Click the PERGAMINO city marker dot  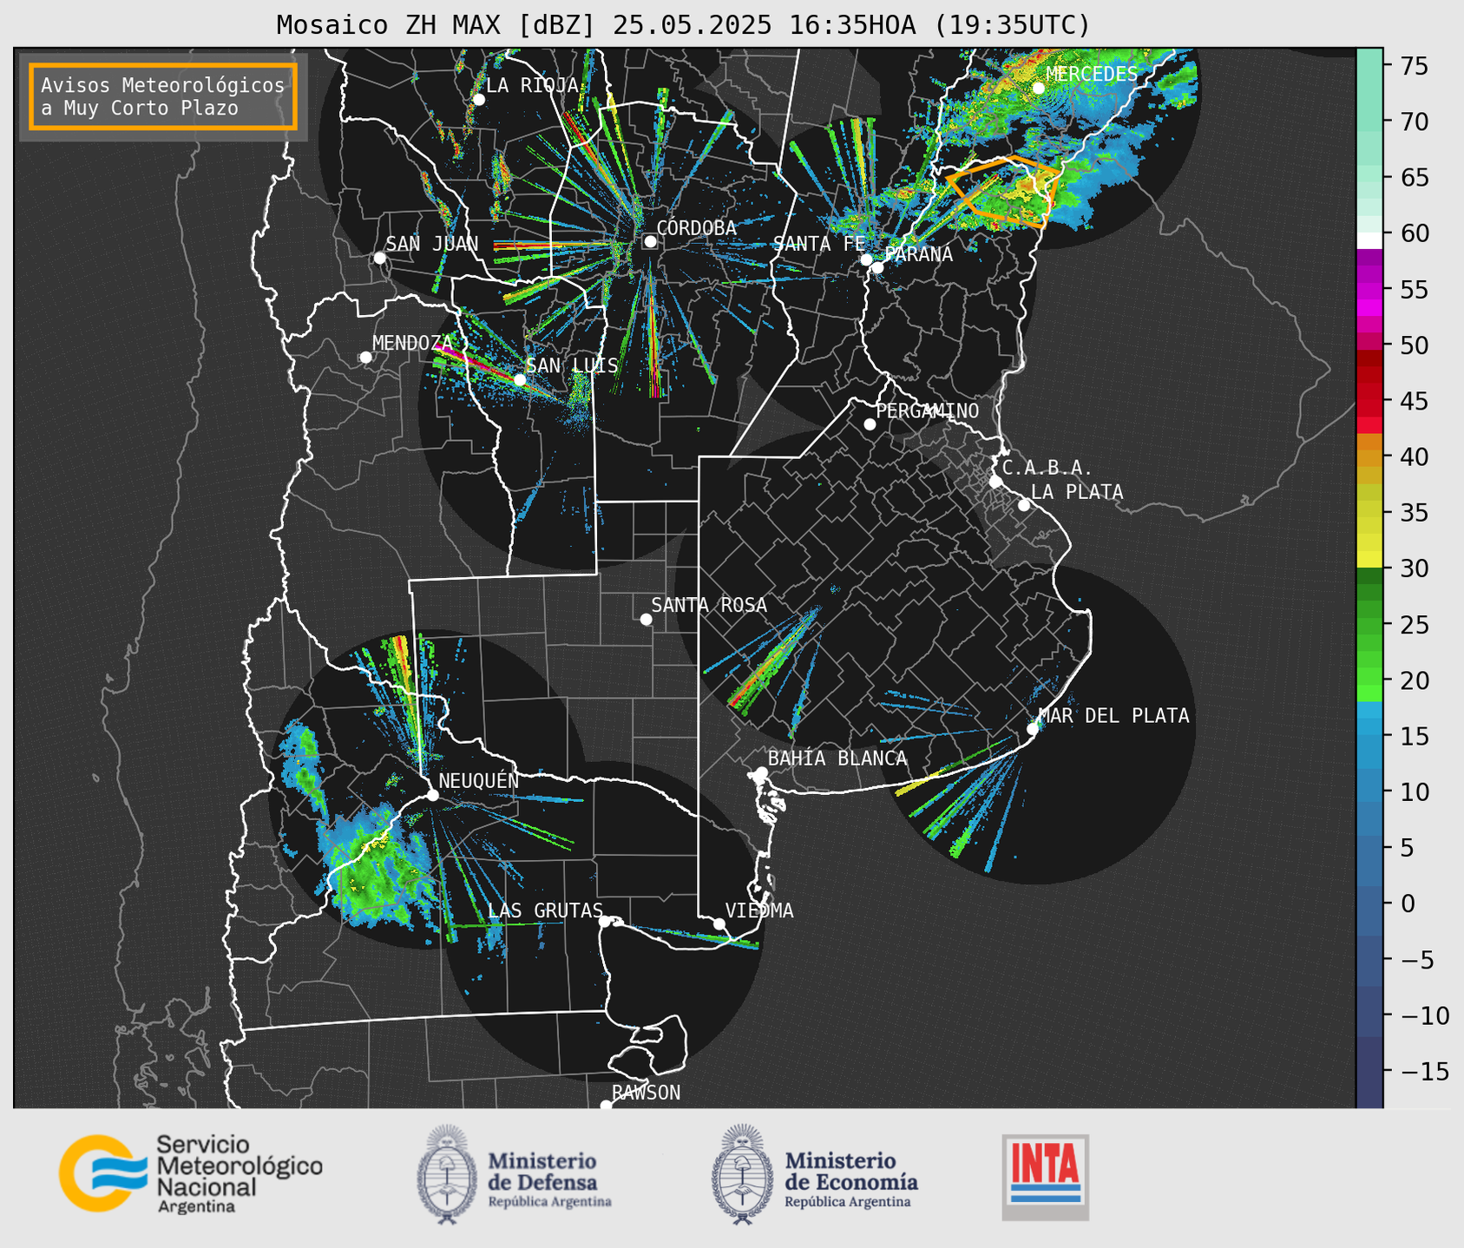point(870,424)
